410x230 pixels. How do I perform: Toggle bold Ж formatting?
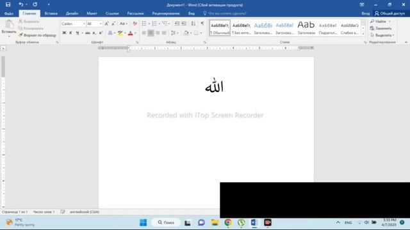pyautogui.click(x=64, y=33)
